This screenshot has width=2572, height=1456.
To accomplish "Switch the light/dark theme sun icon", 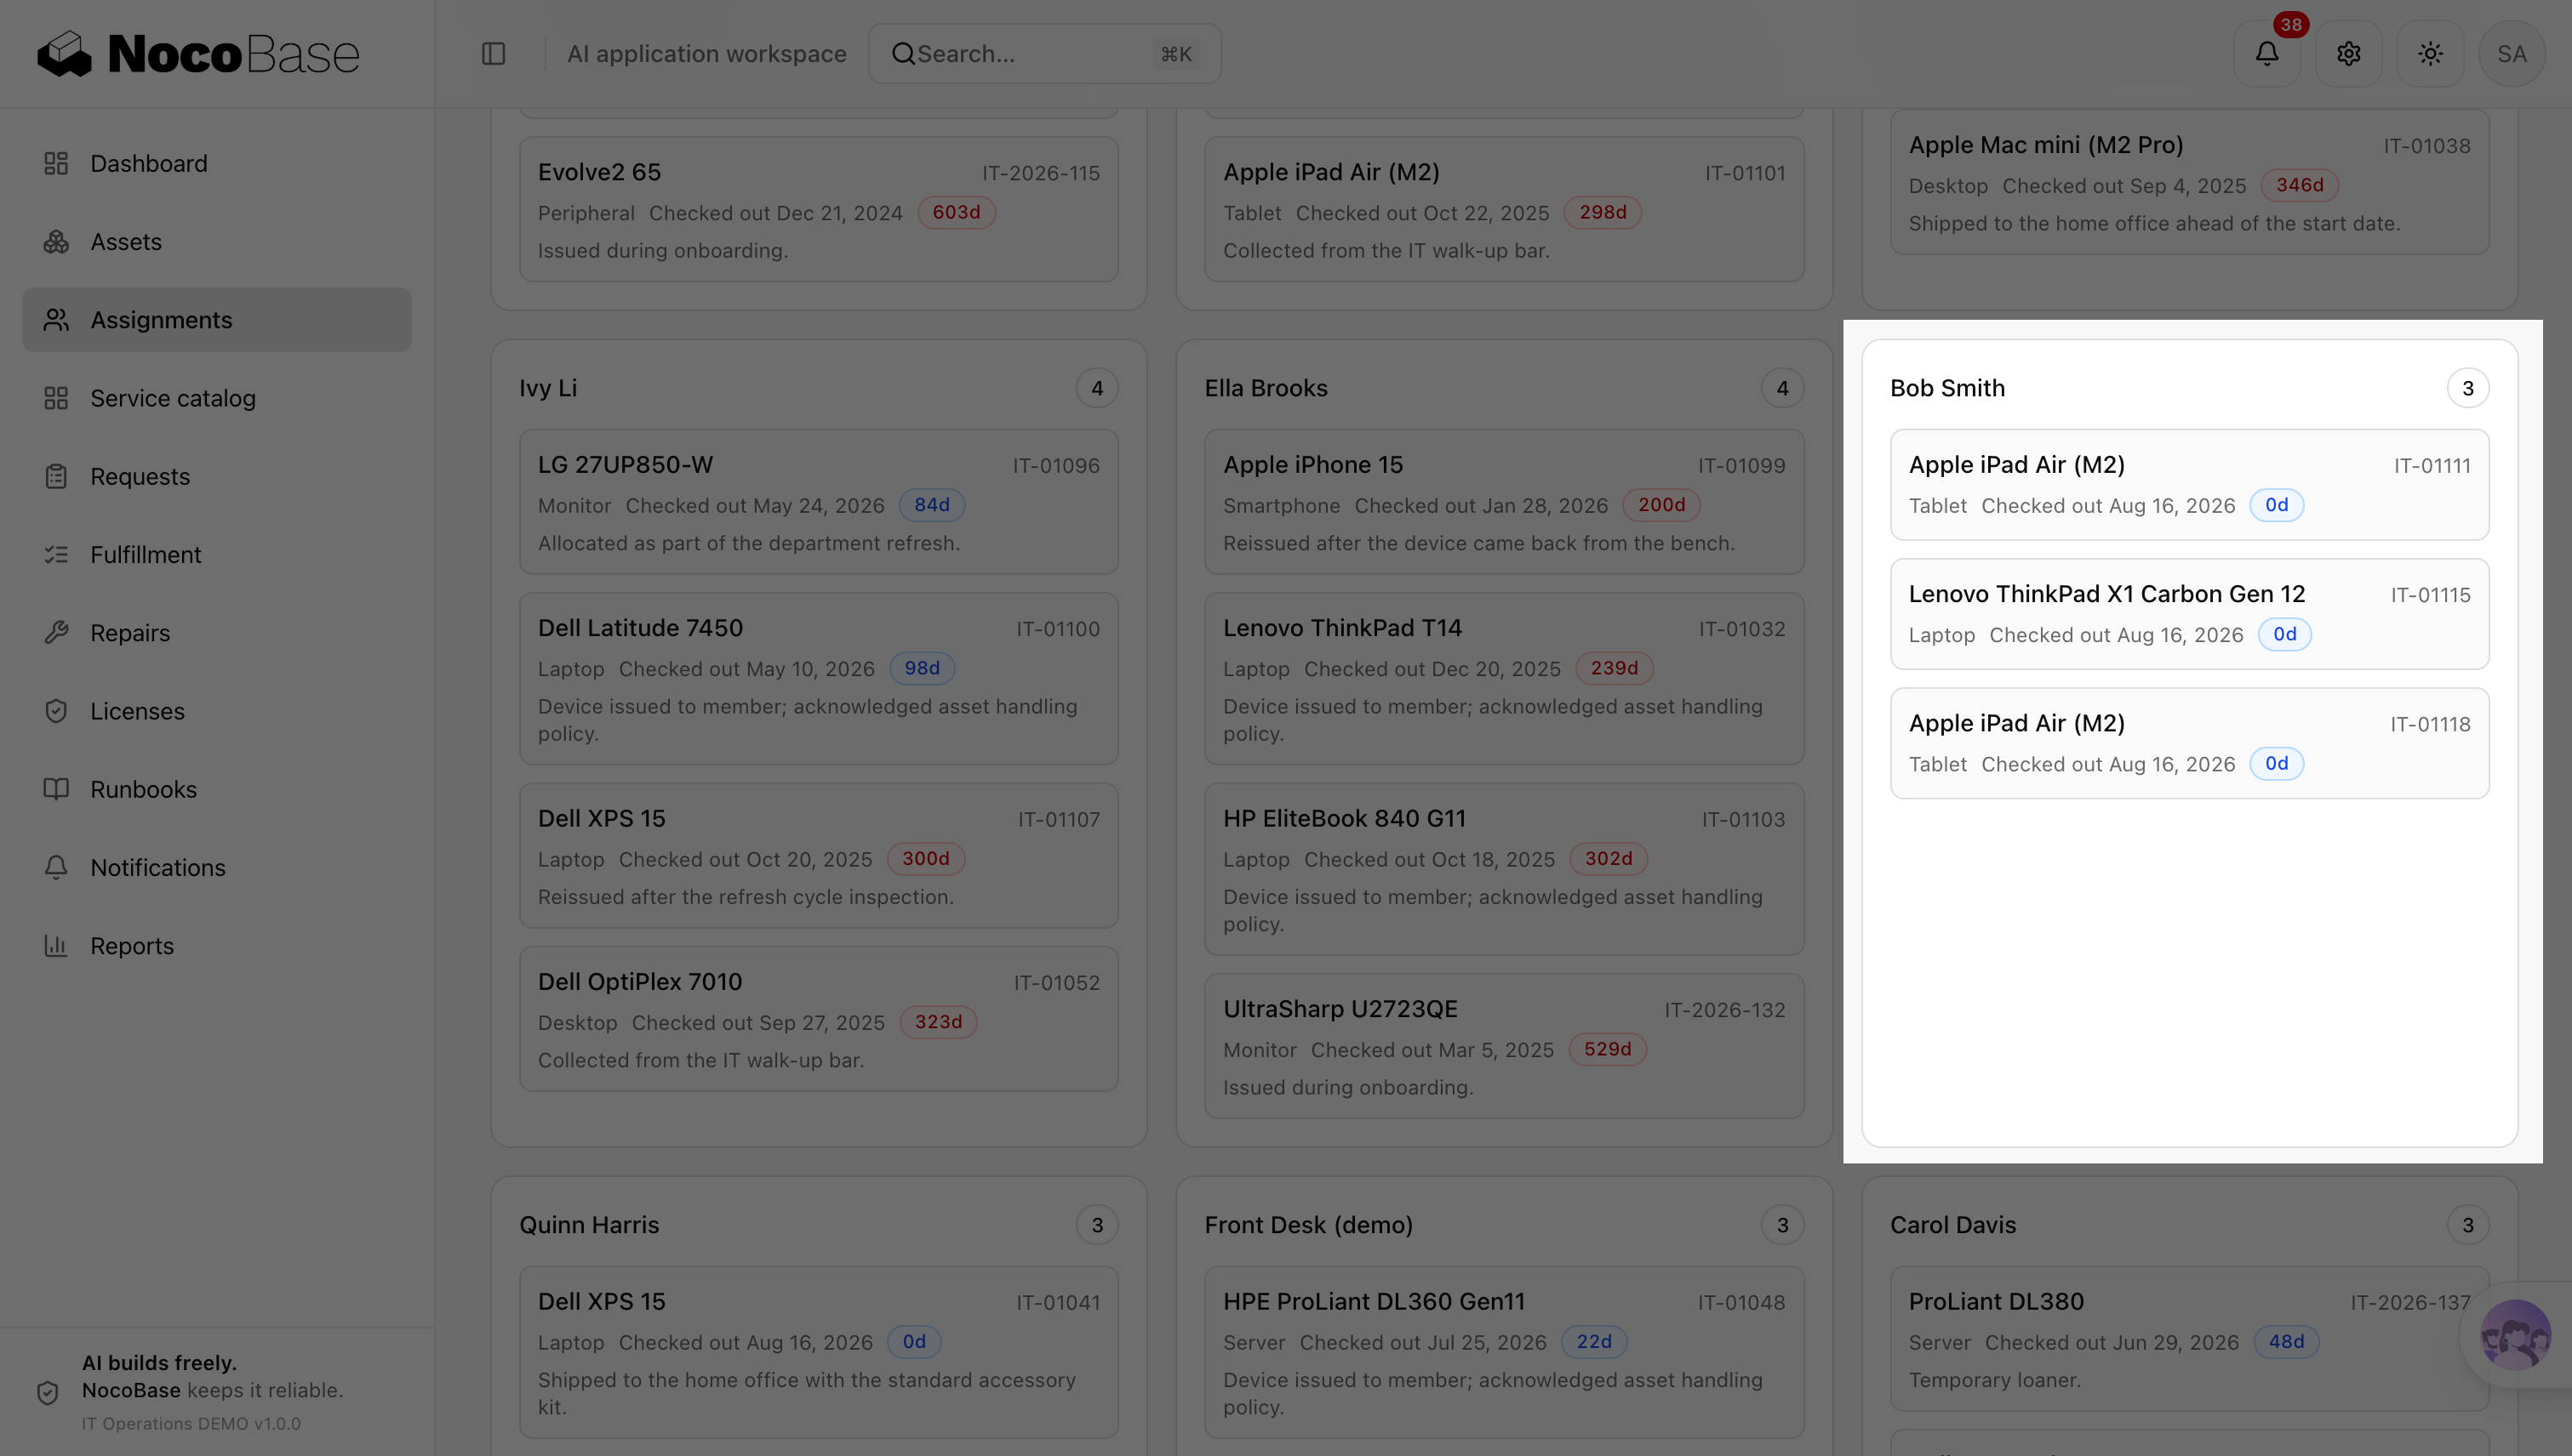I will [x=2430, y=54].
